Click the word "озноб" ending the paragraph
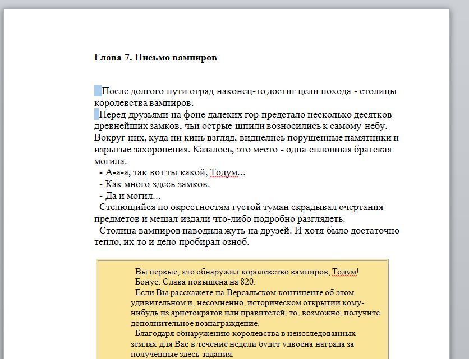Image resolution: width=469 pixels, height=359 pixels. [x=235, y=243]
